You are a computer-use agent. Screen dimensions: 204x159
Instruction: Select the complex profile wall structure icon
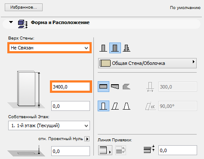point(127,48)
